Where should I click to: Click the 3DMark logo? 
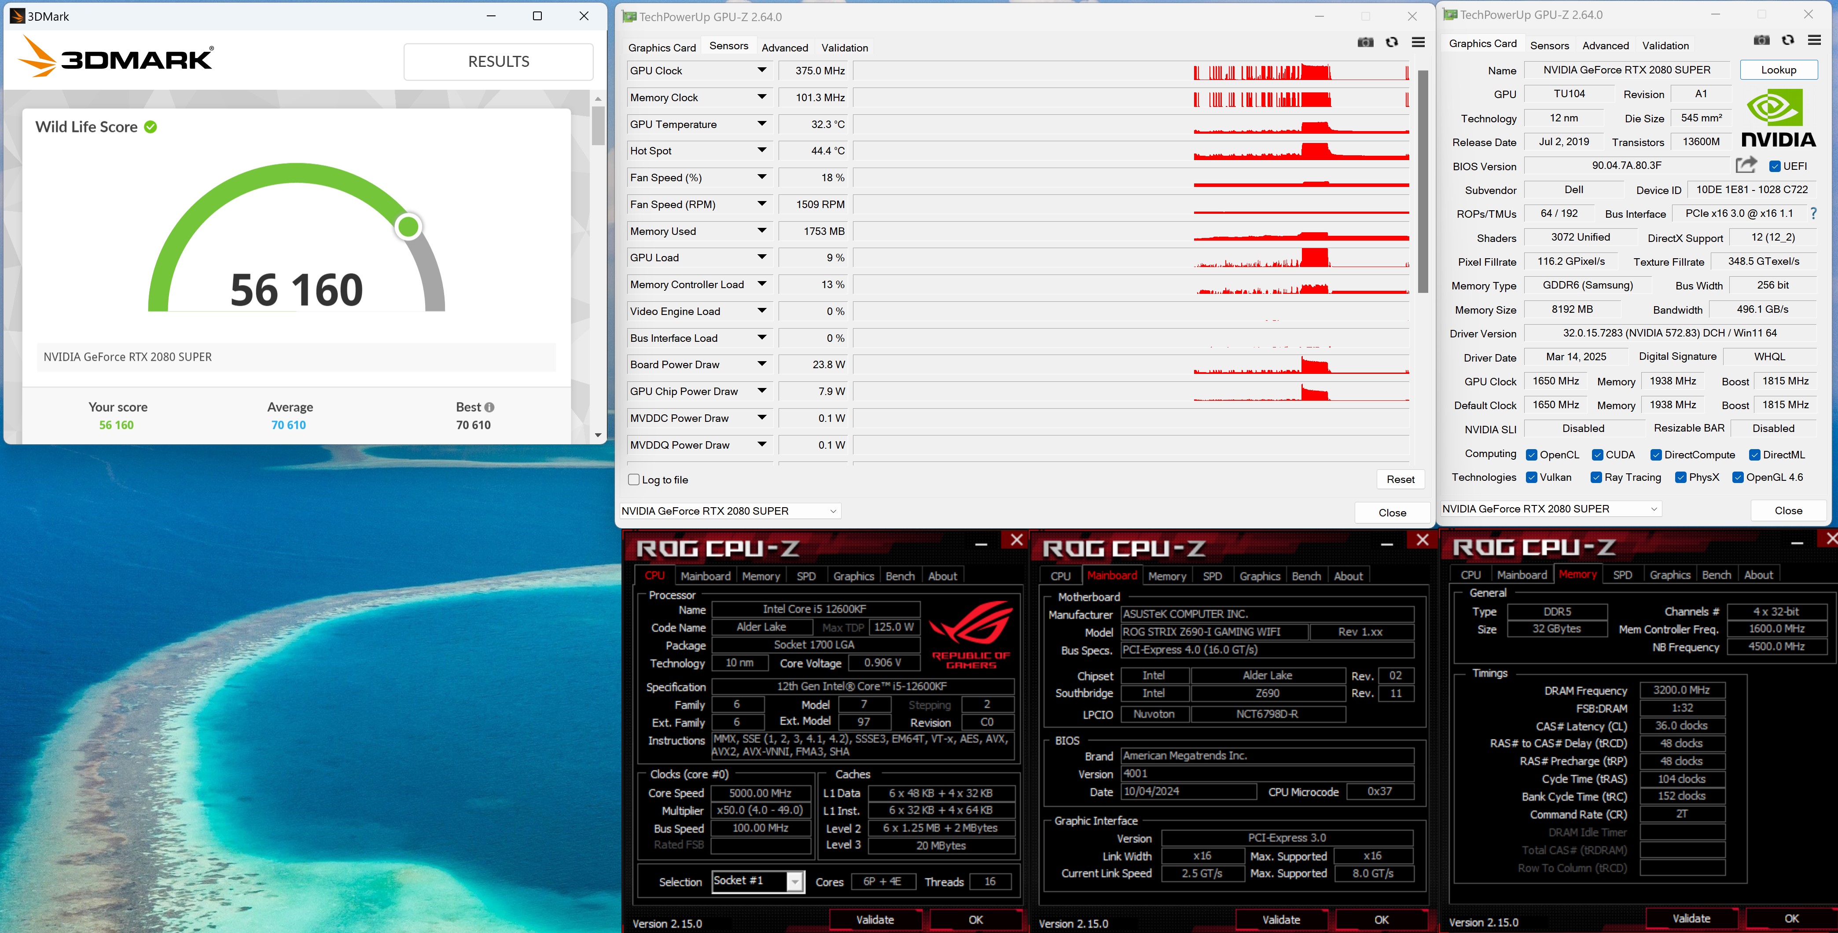tap(116, 56)
